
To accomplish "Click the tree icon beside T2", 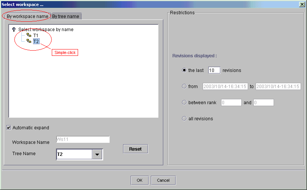I will tap(29, 41).
